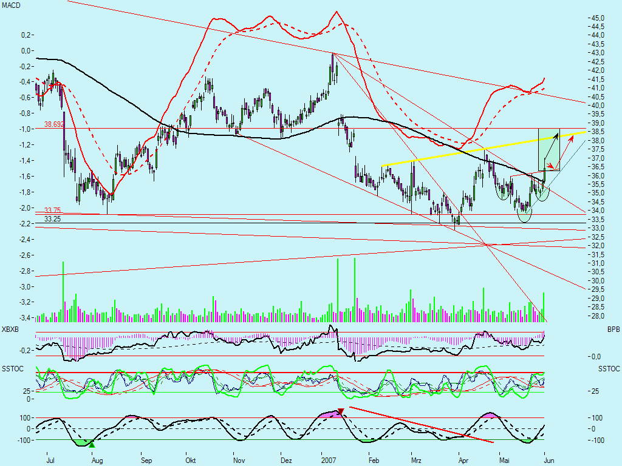This screenshot has height=466, width=622.
Task: Switch to the 2007 timeline section
Action: point(328,461)
